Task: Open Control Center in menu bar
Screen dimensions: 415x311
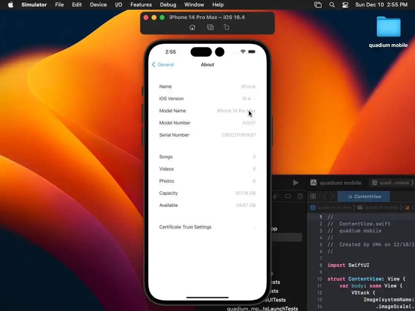Action: tap(345, 5)
